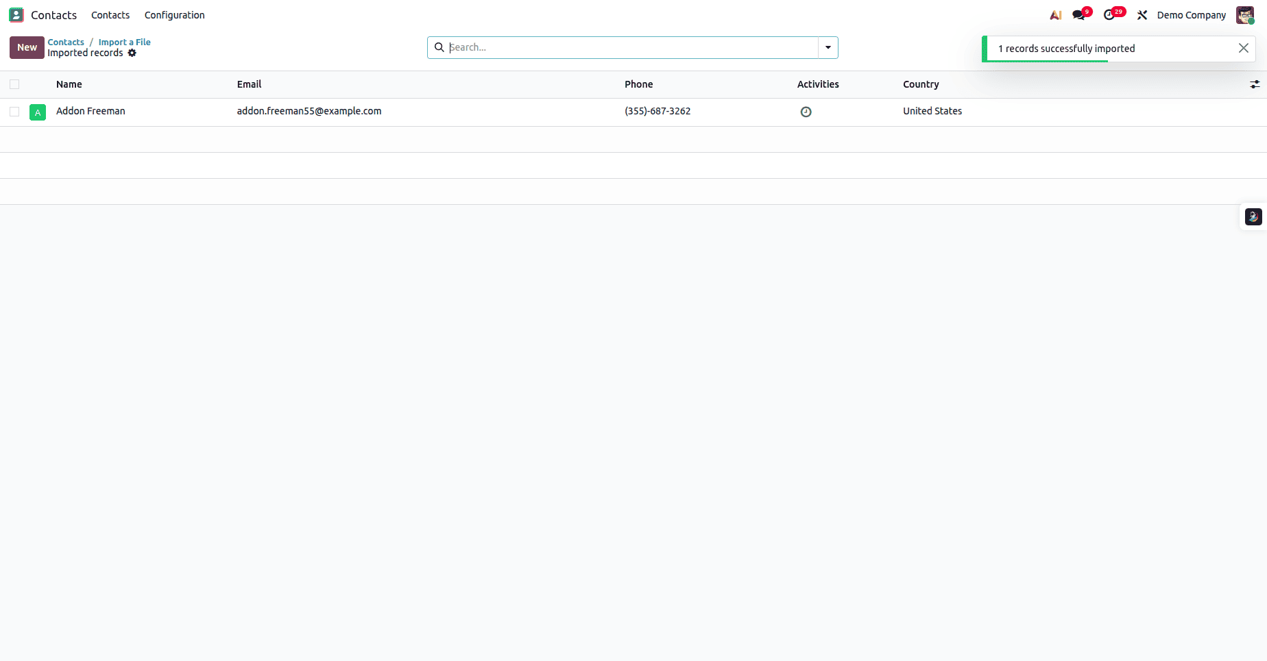Follow the Import a File breadcrumb link

tap(124, 42)
